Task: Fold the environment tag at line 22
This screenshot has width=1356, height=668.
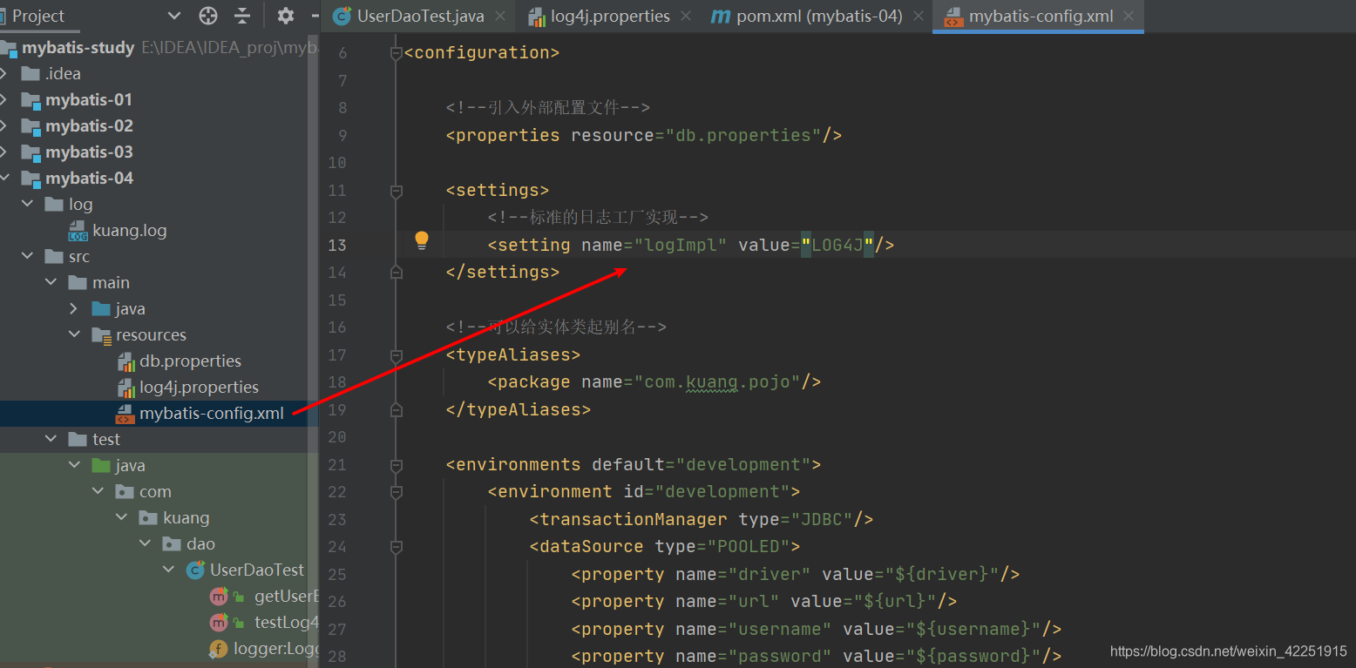Action: click(x=397, y=492)
